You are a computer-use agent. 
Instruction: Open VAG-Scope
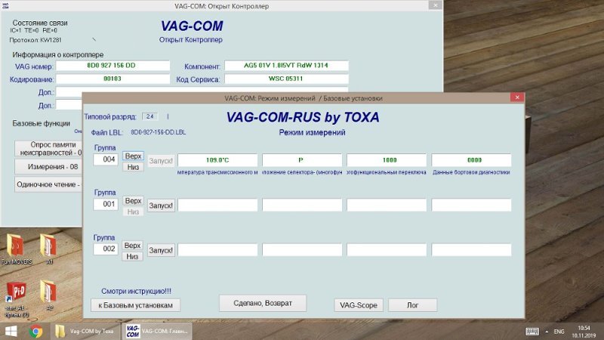point(359,305)
